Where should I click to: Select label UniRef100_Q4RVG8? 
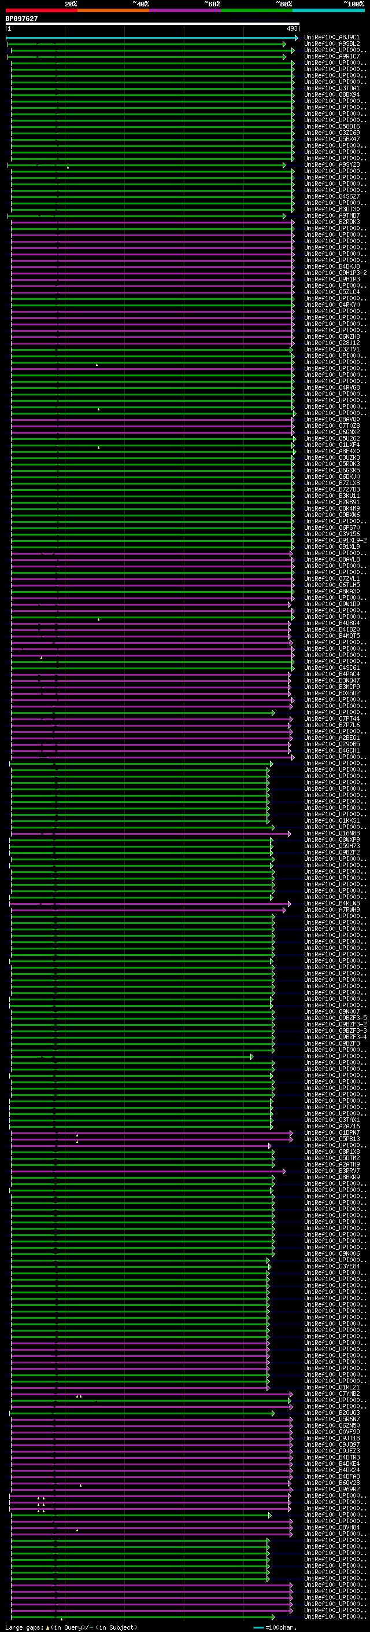[332, 388]
